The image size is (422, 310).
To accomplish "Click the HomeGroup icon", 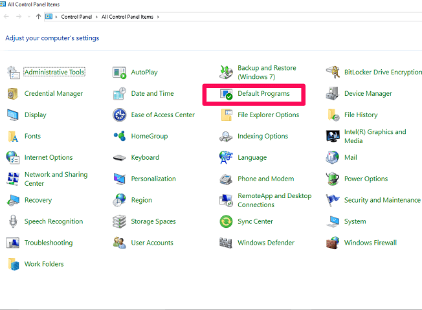I will [x=120, y=136].
